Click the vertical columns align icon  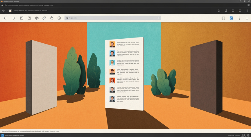tap(37, 18)
